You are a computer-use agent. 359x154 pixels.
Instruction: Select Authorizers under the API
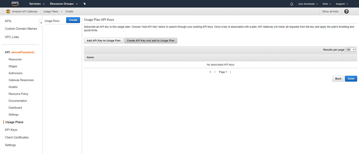tap(15, 73)
